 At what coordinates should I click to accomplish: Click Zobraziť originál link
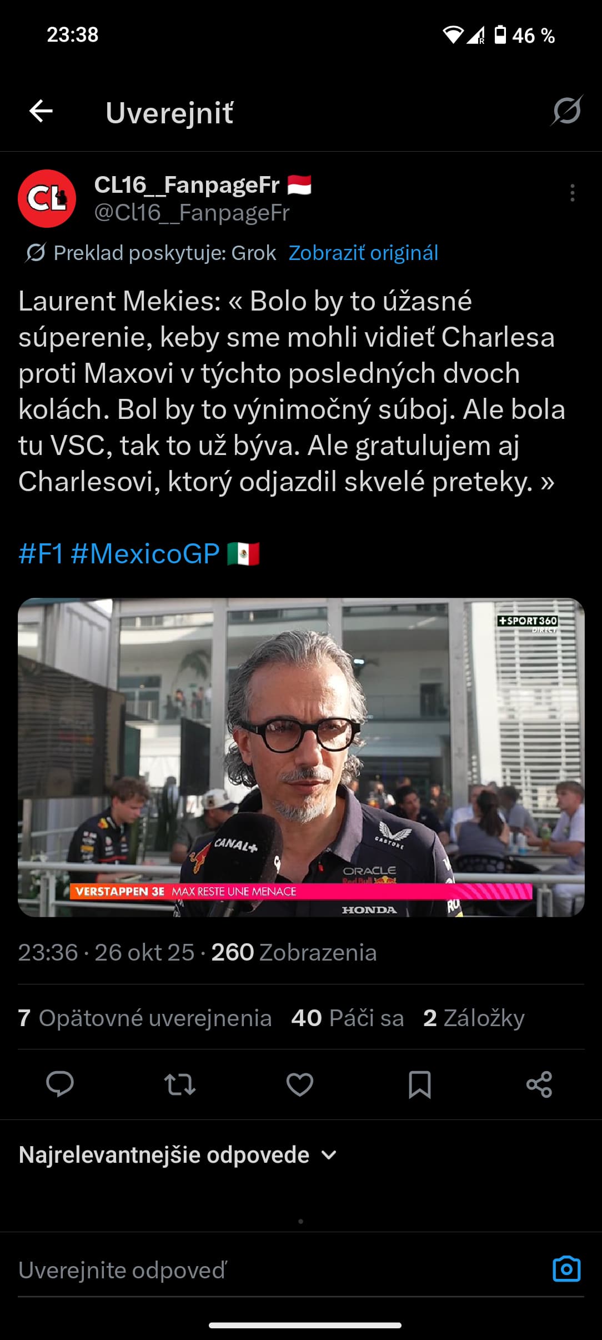click(x=363, y=253)
